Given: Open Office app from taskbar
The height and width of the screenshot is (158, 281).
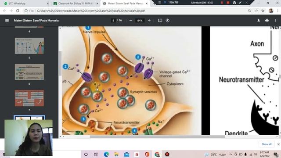Looking at the screenshot, I should pos(147,154).
